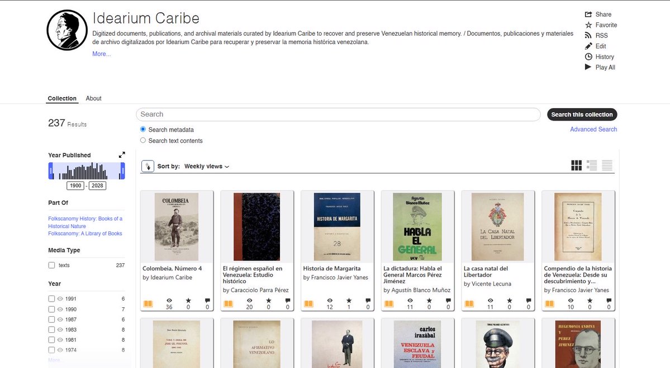Open El régimen español en Venezuela title
670x368 pixels.
[x=253, y=275]
